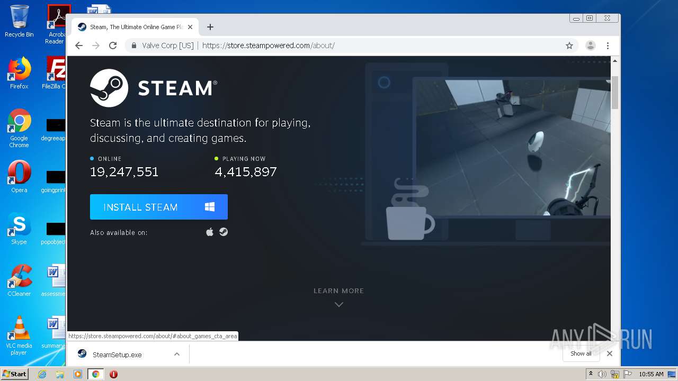
Task: Open Internet Explorer from the taskbar
Action: tap(42, 374)
